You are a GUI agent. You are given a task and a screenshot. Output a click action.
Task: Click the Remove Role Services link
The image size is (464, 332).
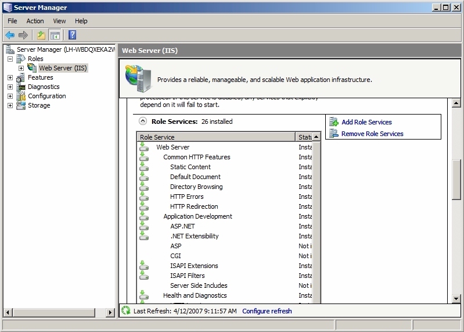coord(372,134)
